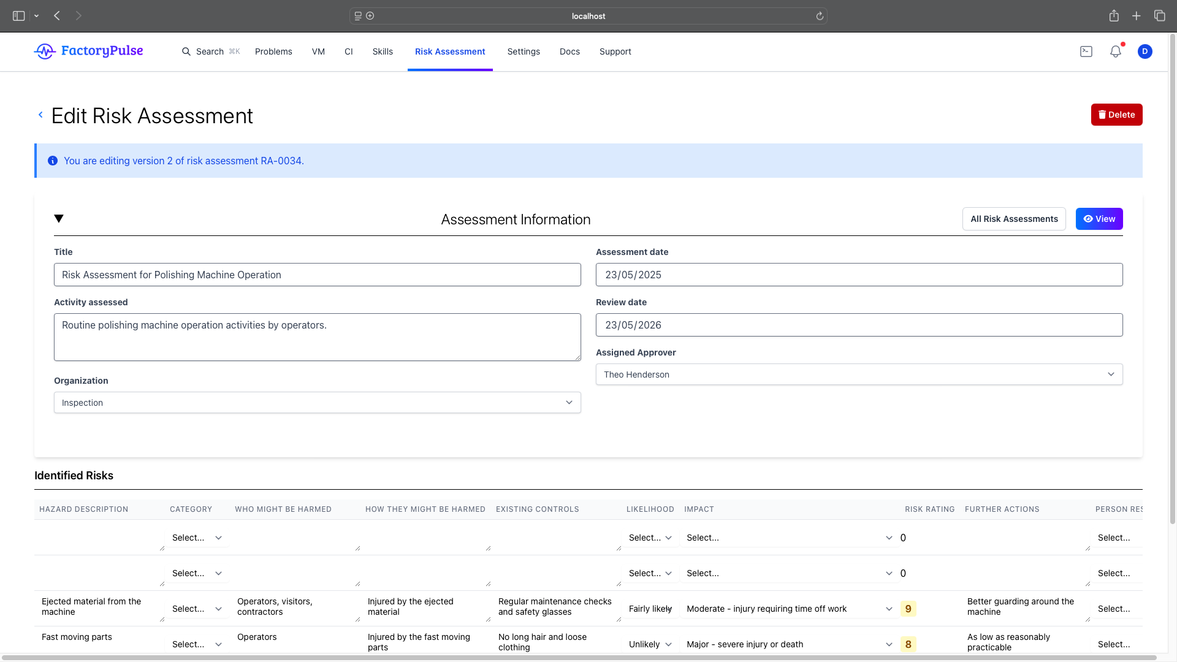Open Likelihood dropdown showing Unlikely

(651, 644)
